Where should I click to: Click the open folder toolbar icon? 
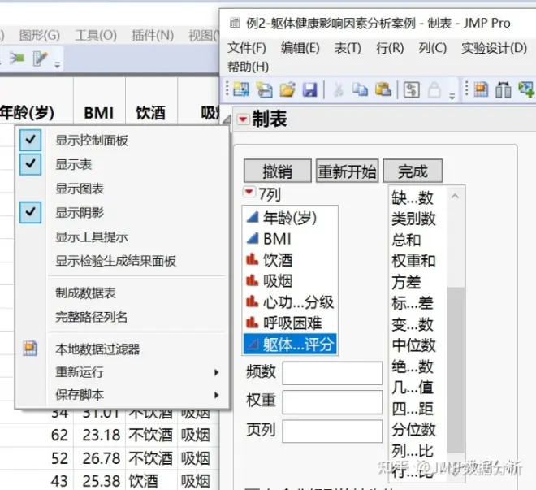(287, 89)
